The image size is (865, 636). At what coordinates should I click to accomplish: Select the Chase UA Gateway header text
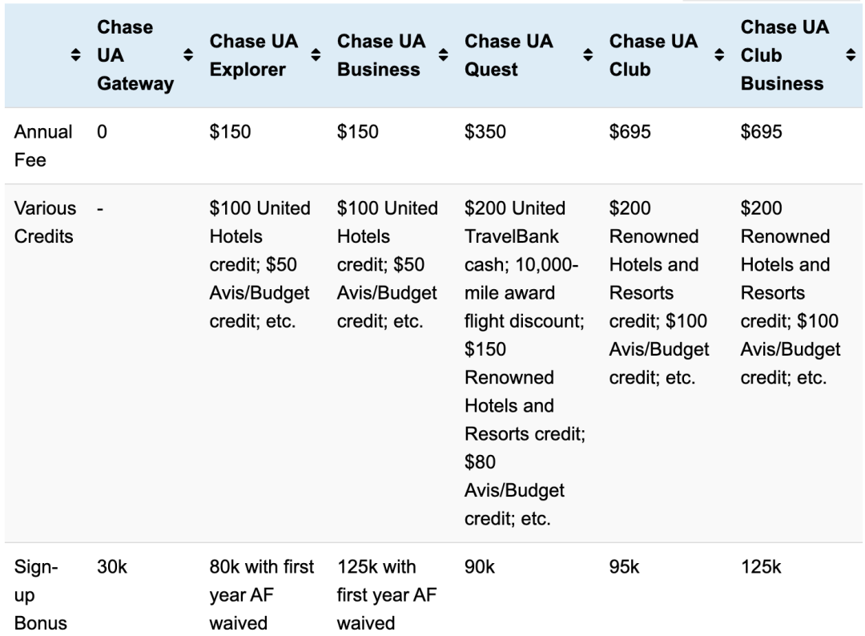tap(135, 55)
